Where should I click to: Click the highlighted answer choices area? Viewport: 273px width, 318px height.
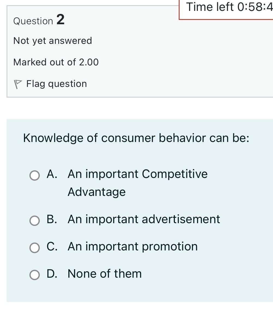pos(136,210)
